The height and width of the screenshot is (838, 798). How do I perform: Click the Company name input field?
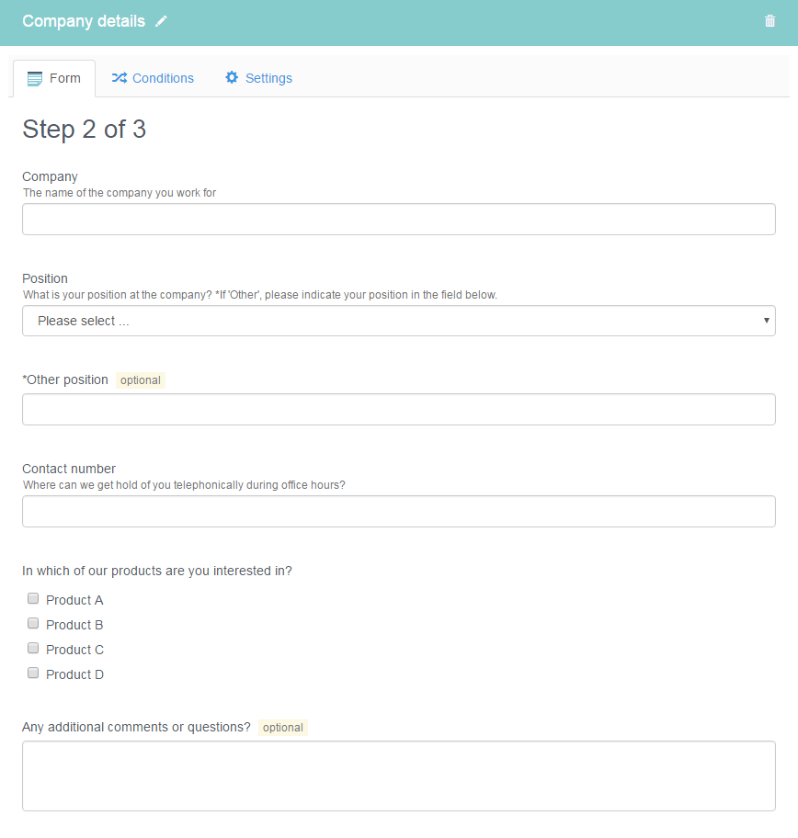coord(399,219)
